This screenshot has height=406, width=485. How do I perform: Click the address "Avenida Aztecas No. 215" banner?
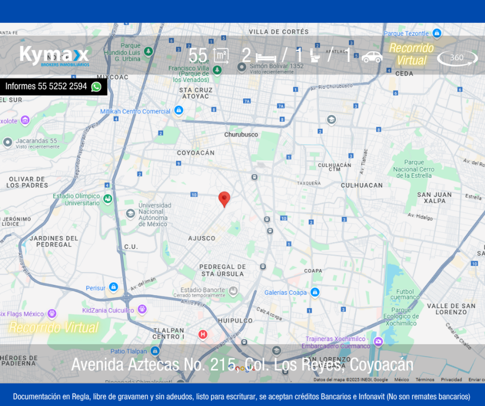pyautogui.click(x=242, y=365)
